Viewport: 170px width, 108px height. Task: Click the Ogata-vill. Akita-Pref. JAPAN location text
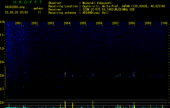click(x=124, y=6)
